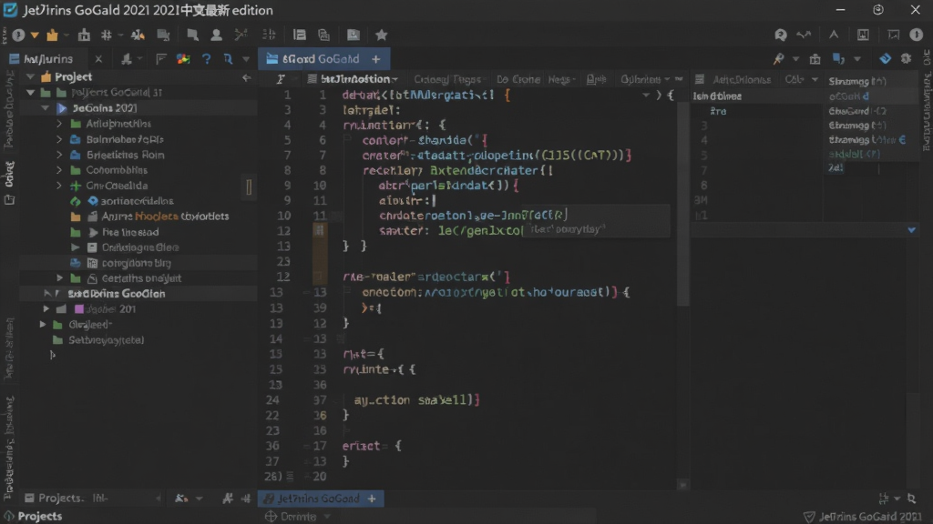Viewport: 933px width, 524px height.
Task: Click the blue R icon in panel toolbar
Action: tap(228, 59)
